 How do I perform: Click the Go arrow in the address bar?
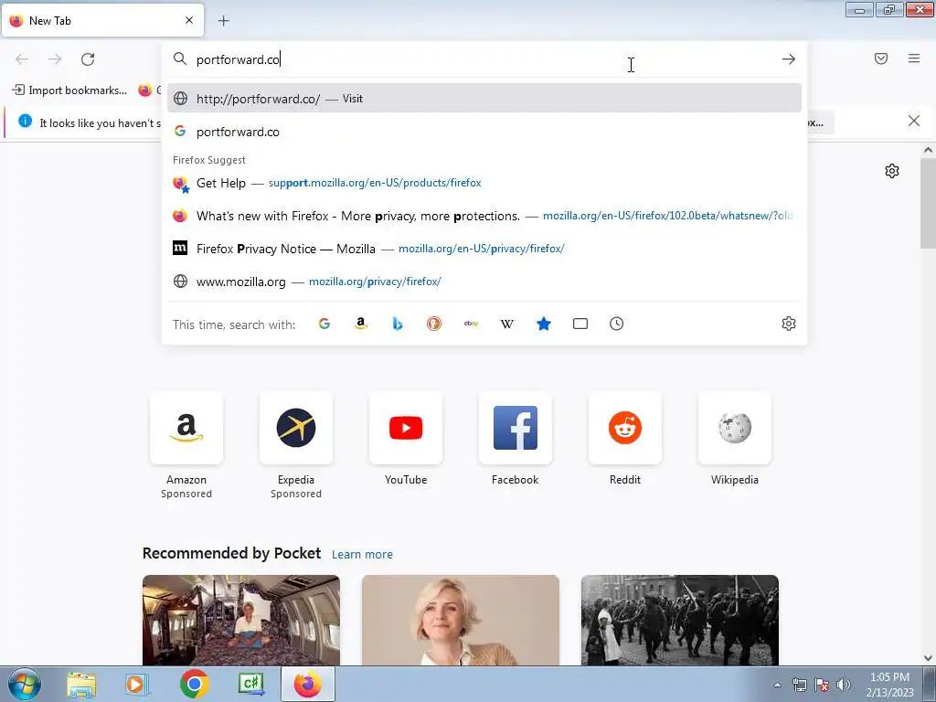click(789, 59)
